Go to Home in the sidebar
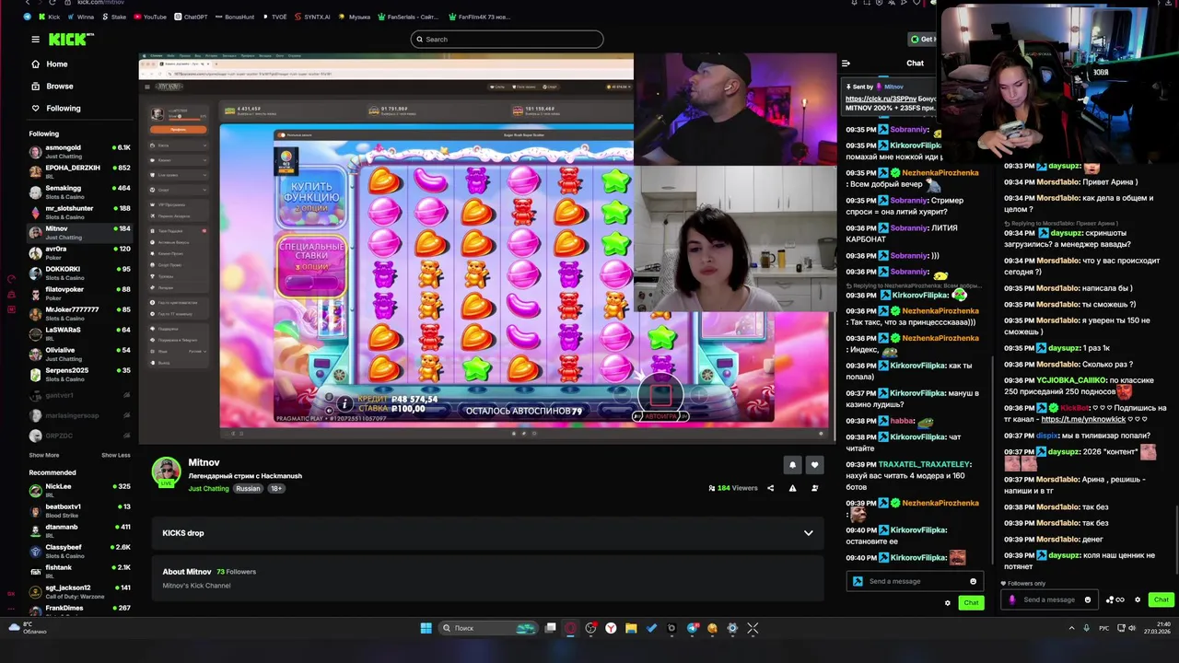 click(x=56, y=64)
